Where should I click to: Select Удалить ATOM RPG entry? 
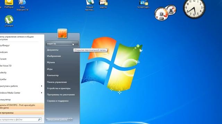22,106
